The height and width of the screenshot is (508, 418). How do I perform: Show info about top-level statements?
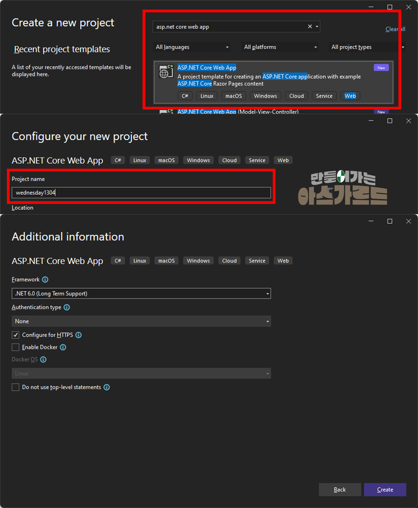tap(107, 387)
